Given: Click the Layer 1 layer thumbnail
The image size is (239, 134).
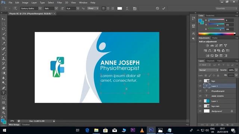Looking at the screenshot, I should pyautogui.click(x=207, y=101).
